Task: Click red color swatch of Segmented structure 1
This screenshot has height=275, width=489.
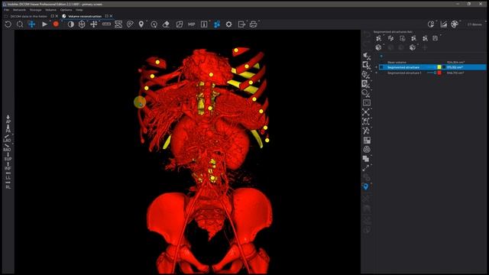Action: click(x=439, y=73)
